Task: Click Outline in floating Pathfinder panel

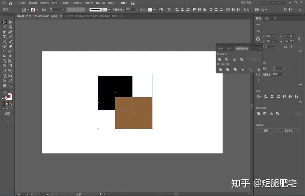Action: tap(250, 70)
